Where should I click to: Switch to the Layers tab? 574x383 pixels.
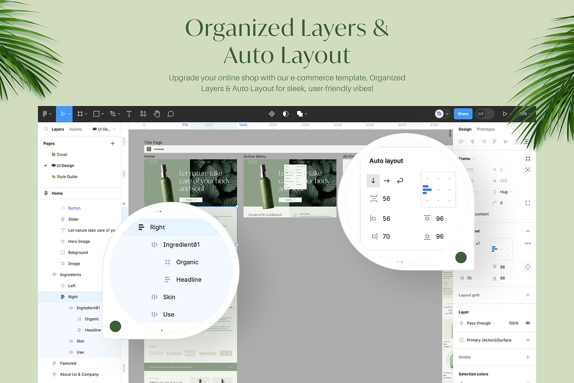pos(58,129)
